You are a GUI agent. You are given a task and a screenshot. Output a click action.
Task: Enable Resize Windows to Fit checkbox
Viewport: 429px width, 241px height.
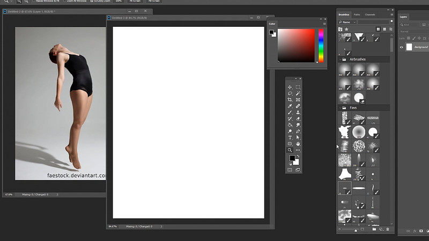pos(34,1)
